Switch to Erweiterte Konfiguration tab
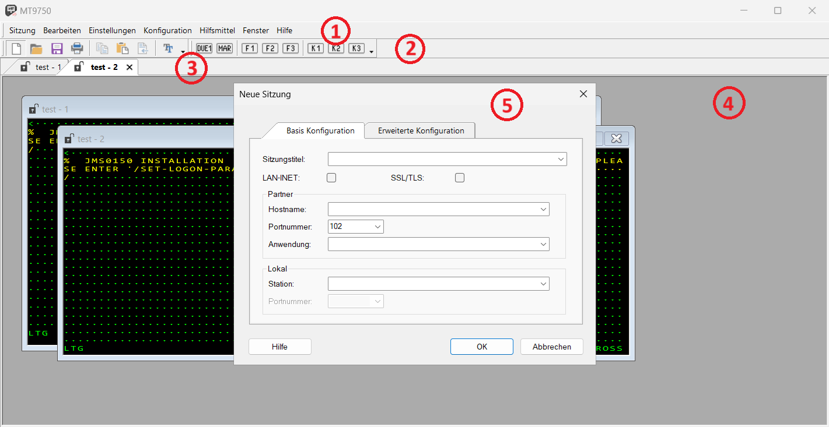The height and width of the screenshot is (427, 829). pyautogui.click(x=421, y=130)
